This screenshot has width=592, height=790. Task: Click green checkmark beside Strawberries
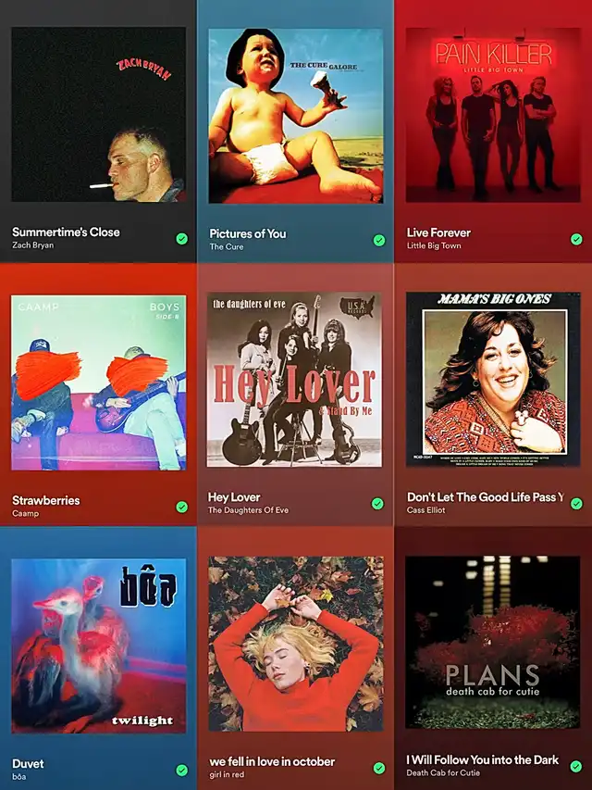pyautogui.click(x=181, y=507)
